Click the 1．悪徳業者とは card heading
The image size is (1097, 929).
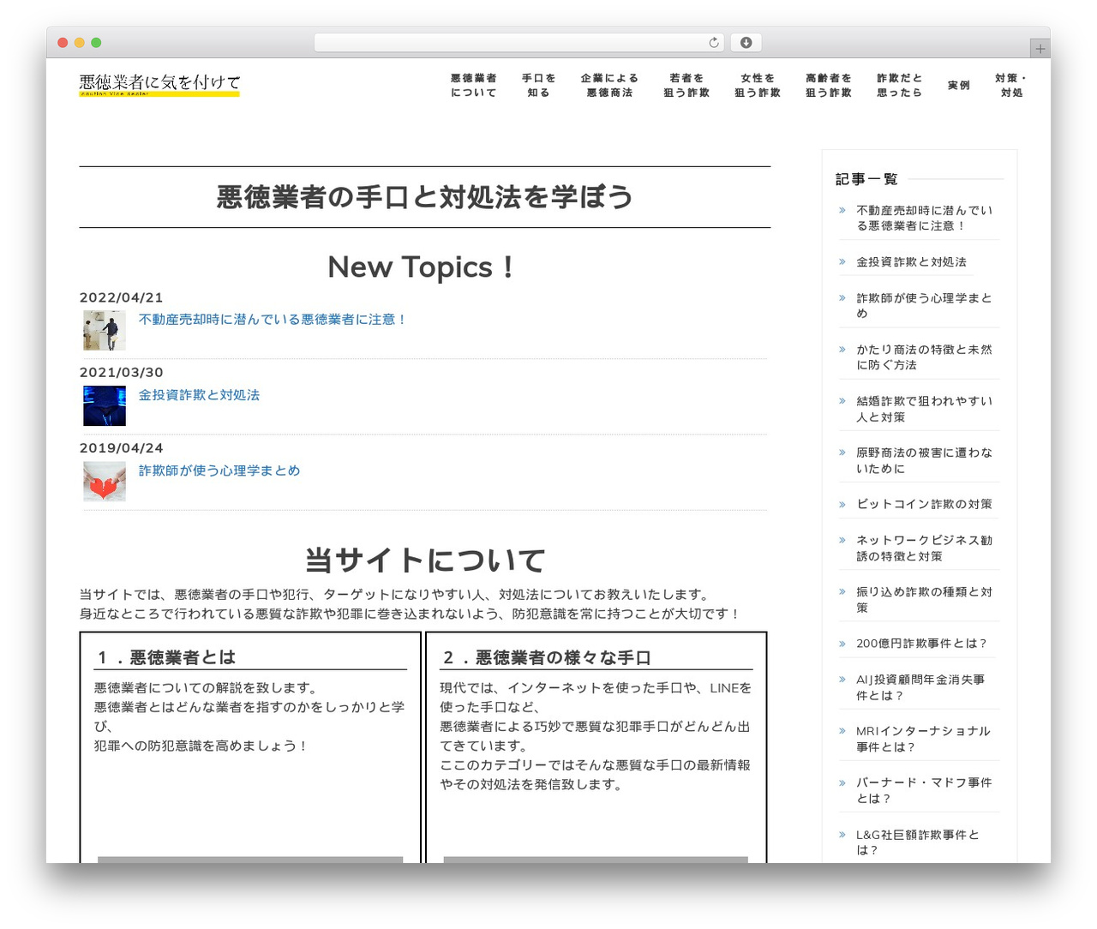click(x=166, y=657)
